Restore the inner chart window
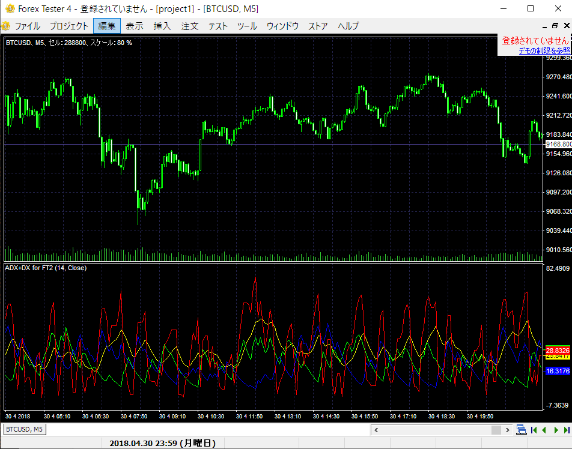The width and height of the screenshot is (572, 449). pos(555,26)
